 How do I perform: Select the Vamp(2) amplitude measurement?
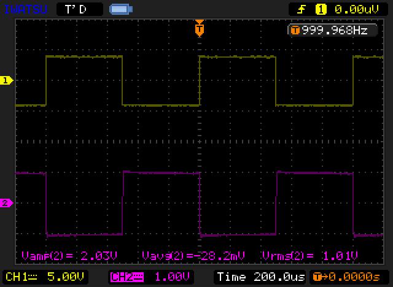coord(69,255)
